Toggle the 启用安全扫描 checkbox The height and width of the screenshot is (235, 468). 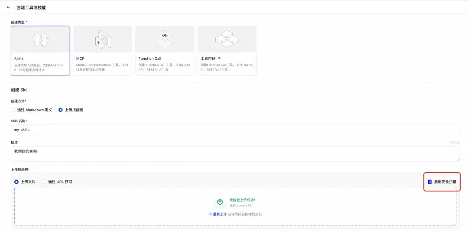coord(430,182)
